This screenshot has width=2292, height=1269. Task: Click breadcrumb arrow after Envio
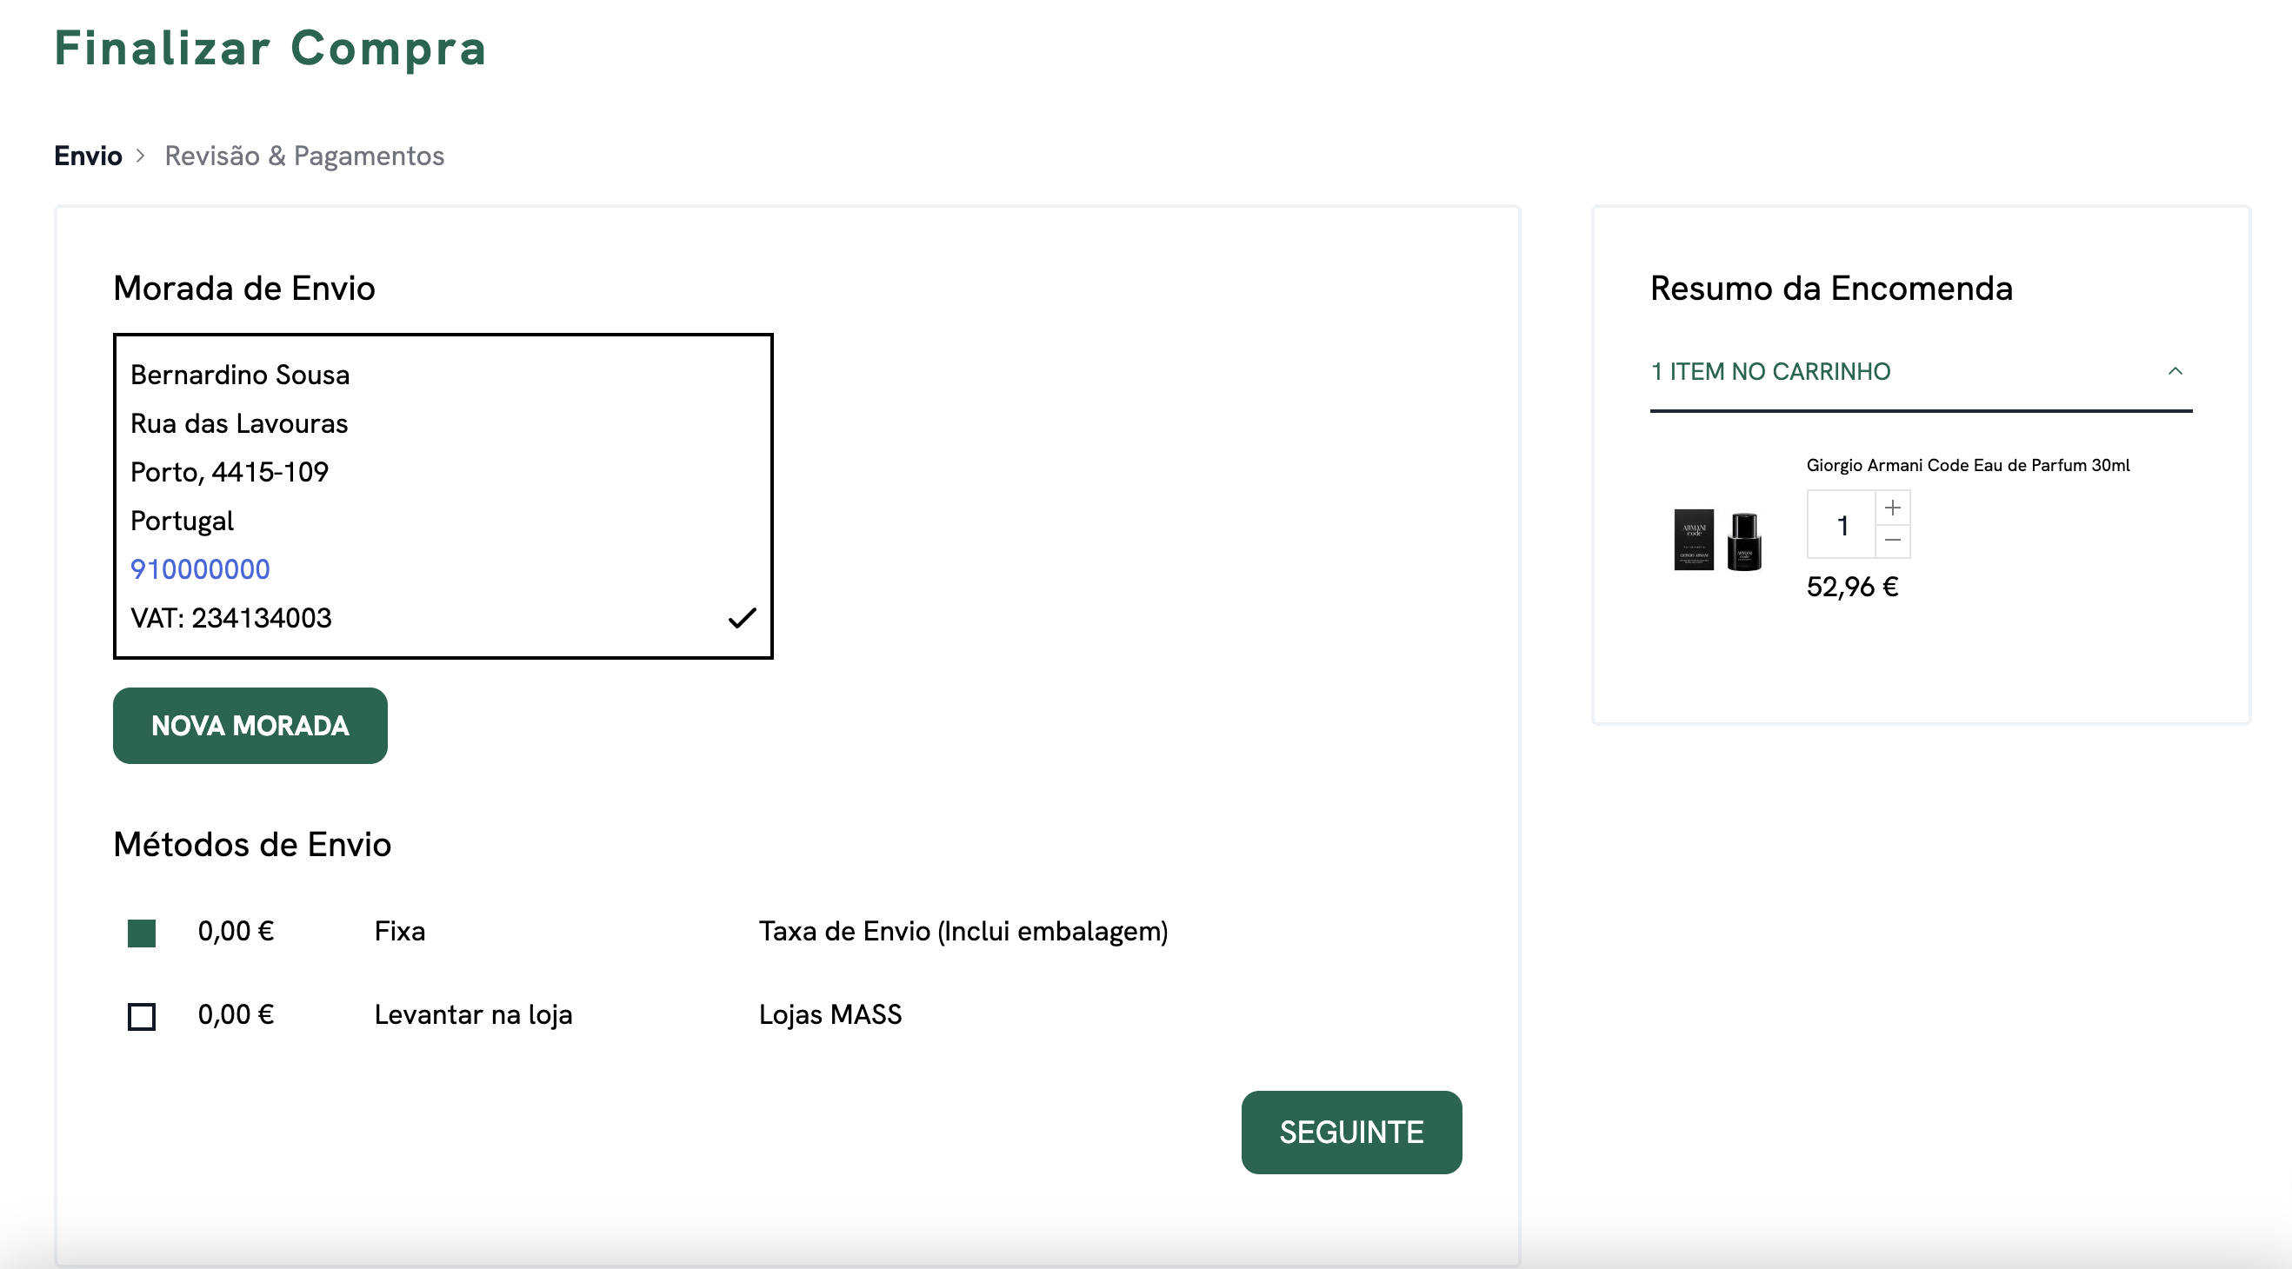[x=141, y=156]
